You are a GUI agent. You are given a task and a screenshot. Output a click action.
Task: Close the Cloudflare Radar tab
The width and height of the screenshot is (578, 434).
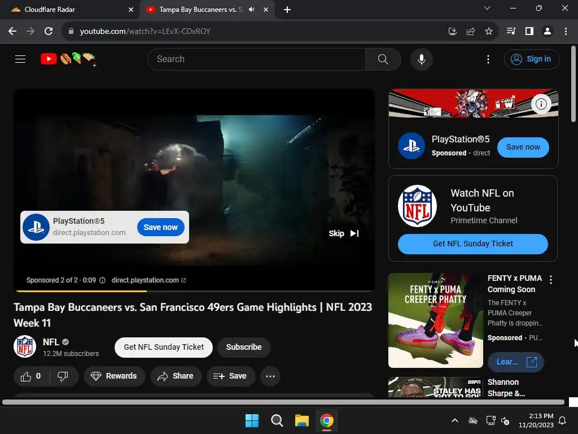pyautogui.click(x=131, y=10)
